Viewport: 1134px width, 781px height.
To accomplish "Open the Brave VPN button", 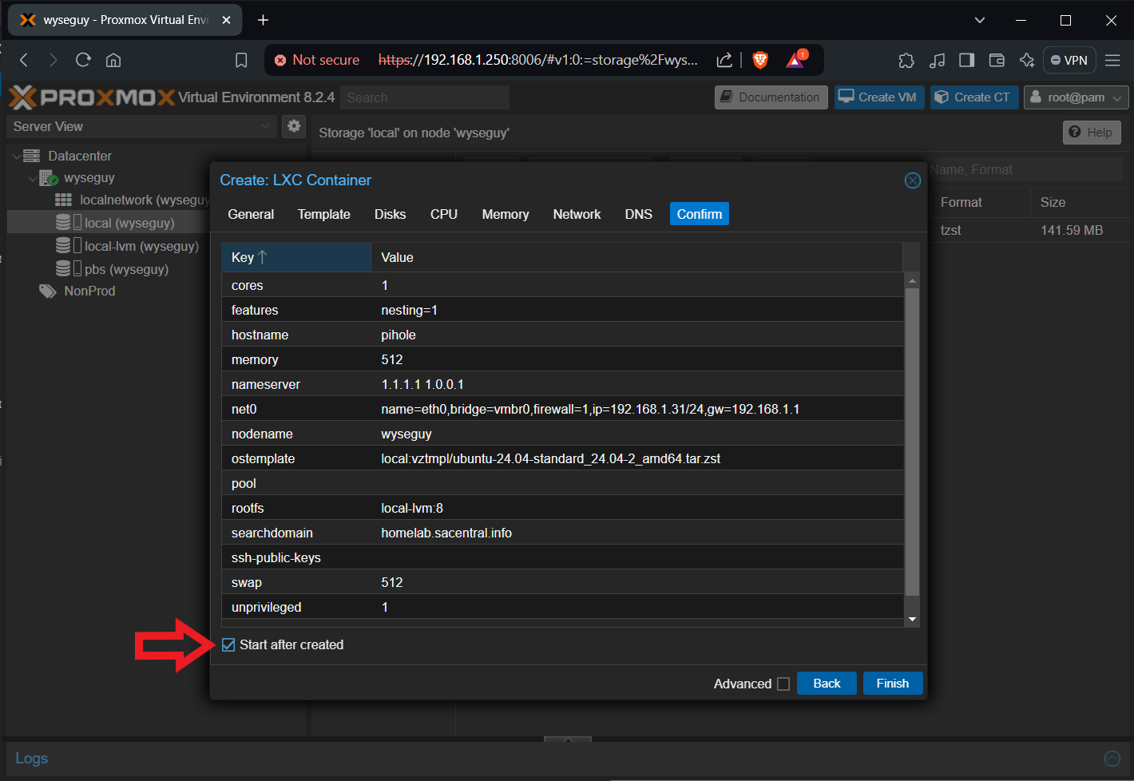I will tap(1069, 60).
